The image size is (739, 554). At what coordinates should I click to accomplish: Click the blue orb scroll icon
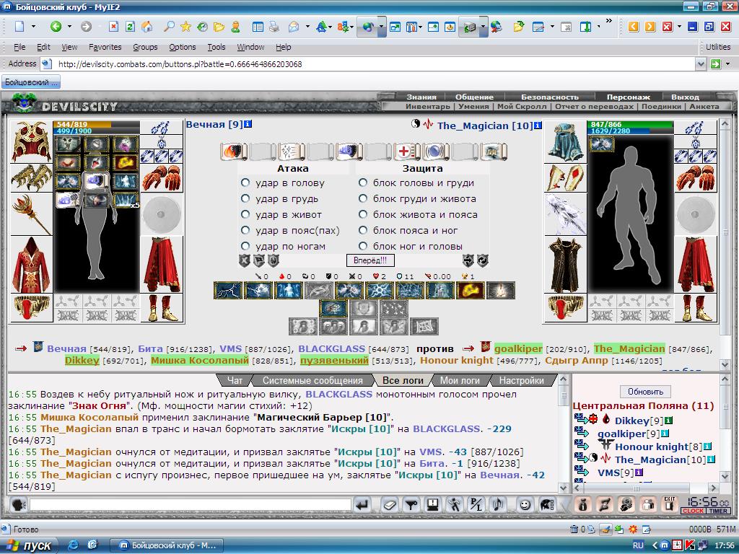pyautogui.click(x=434, y=151)
